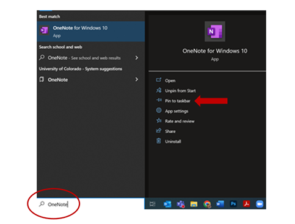The width and height of the screenshot is (295, 224).
Task: Select Share from the actions list
Action: pos(170,131)
